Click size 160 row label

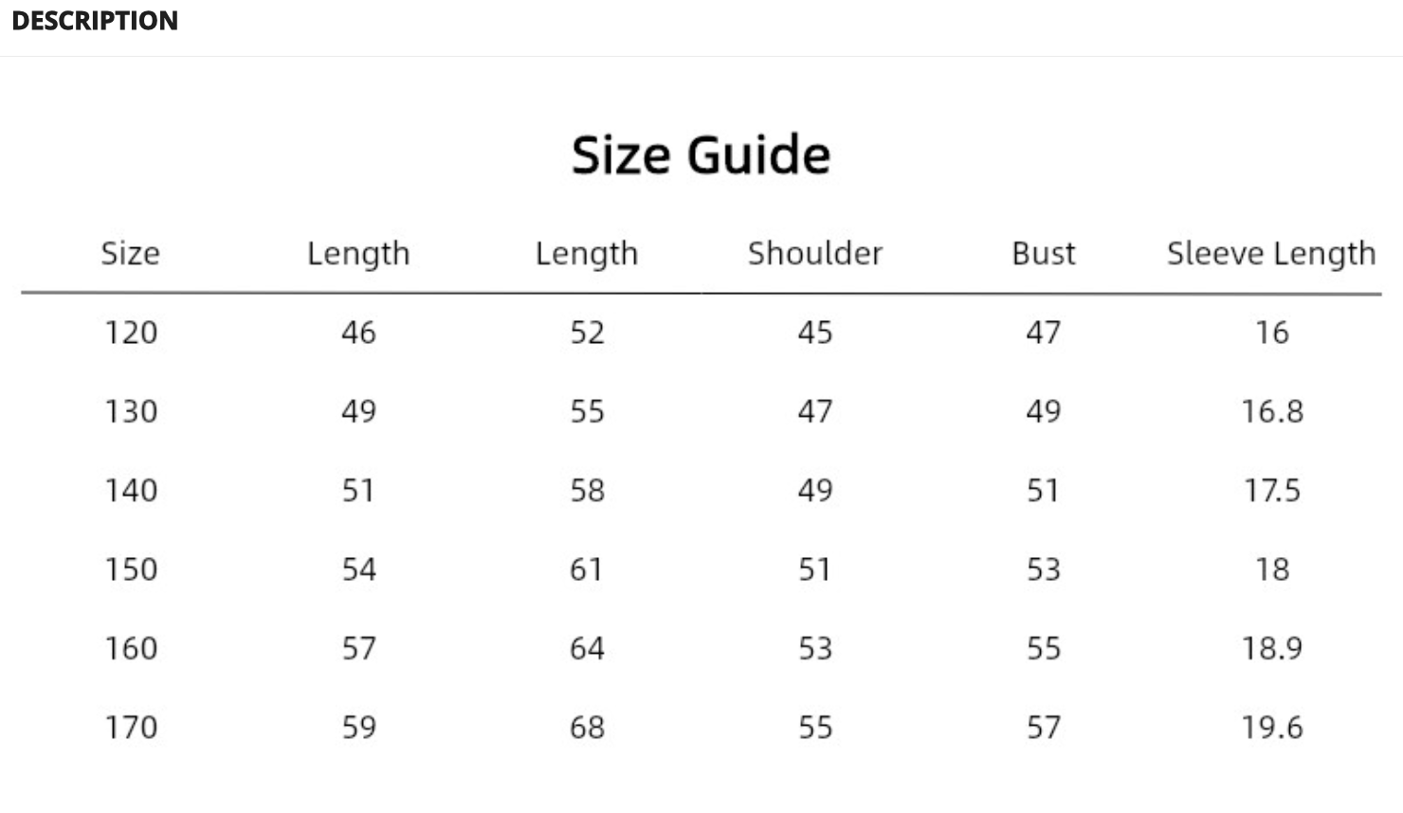[x=131, y=648]
